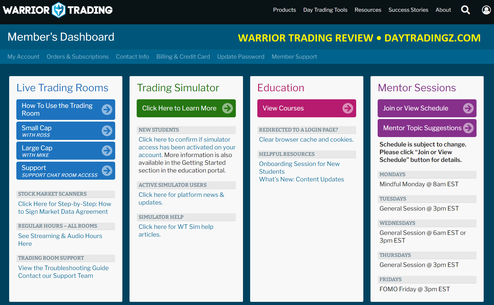Click the Member's Dashboard heading
The width and height of the screenshot is (494, 305).
[61, 37]
